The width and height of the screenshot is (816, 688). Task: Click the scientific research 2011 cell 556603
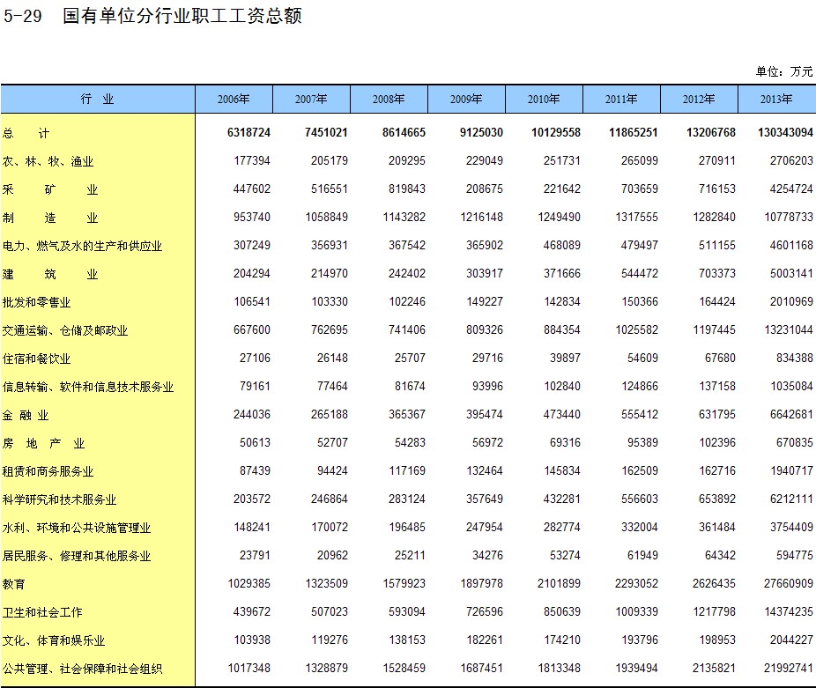click(640, 499)
